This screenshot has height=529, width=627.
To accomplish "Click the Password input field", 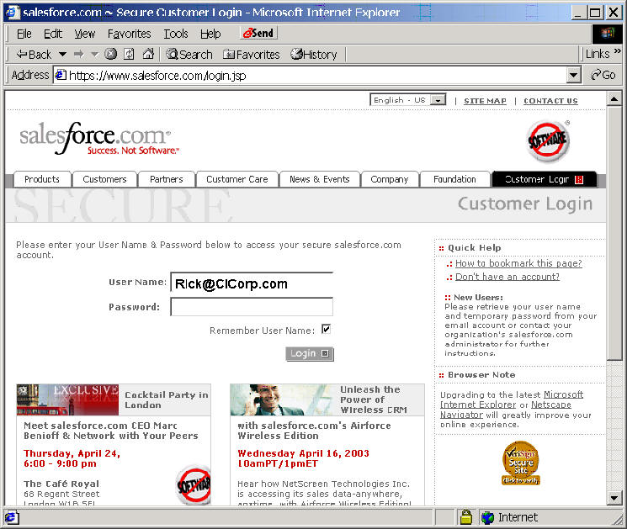I will (x=252, y=306).
